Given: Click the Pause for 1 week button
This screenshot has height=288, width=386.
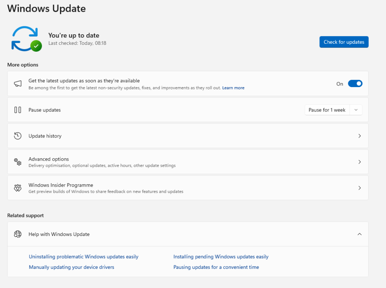Looking at the screenshot, I should point(327,110).
